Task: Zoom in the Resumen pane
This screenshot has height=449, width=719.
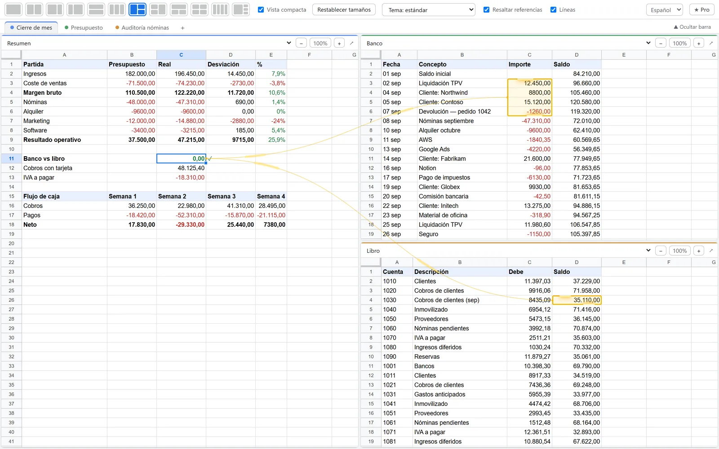Action: point(339,43)
